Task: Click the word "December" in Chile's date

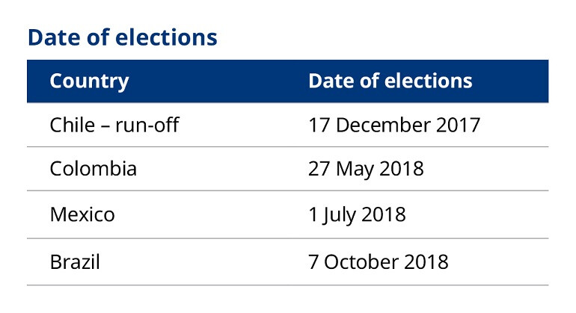Action: pyautogui.click(x=383, y=125)
